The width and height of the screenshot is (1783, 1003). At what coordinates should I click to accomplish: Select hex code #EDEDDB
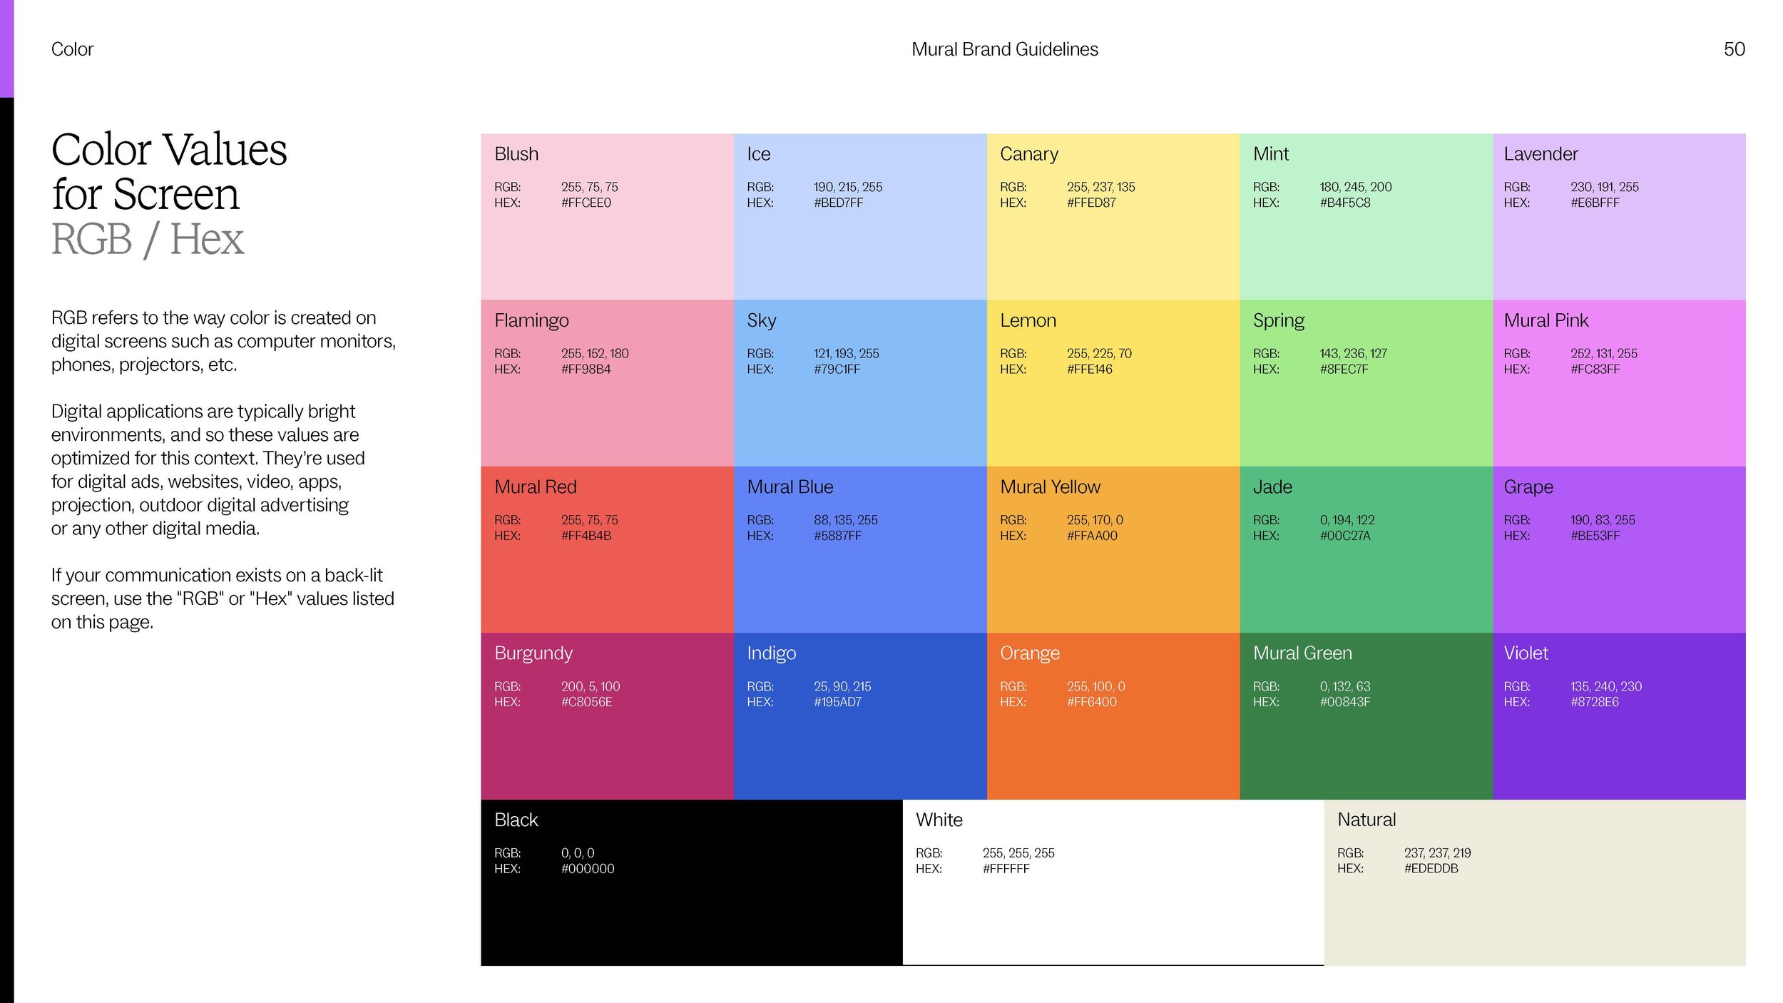[x=1431, y=869]
